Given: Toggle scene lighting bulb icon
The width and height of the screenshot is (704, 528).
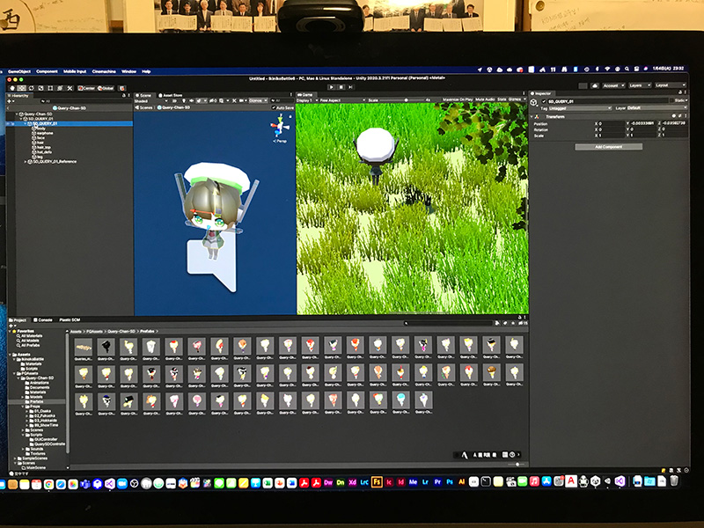Looking at the screenshot, I should tap(184, 101).
